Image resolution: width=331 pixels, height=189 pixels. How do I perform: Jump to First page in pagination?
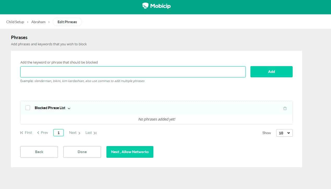26,133
